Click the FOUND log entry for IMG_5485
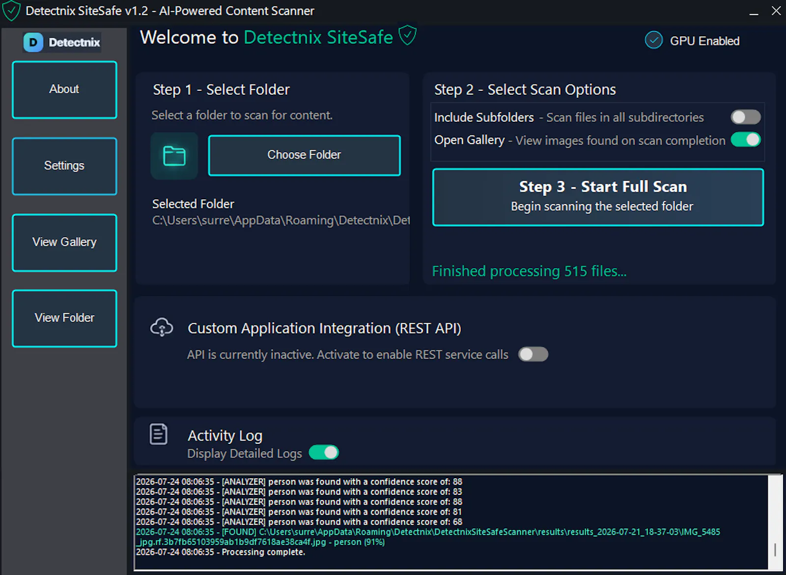This screenshot has height=575, width=786. point(428,537)
